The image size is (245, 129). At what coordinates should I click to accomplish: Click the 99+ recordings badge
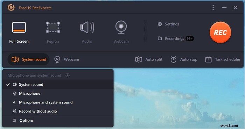tap(190, 38)
